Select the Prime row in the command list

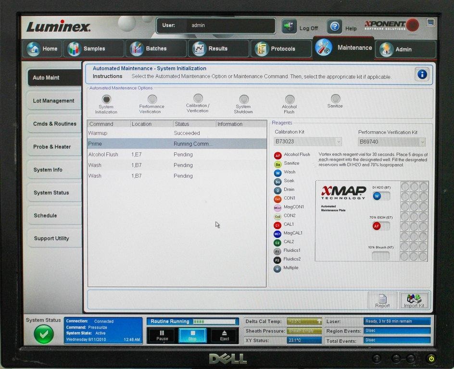pyautogui.click(x=144, y=144)
